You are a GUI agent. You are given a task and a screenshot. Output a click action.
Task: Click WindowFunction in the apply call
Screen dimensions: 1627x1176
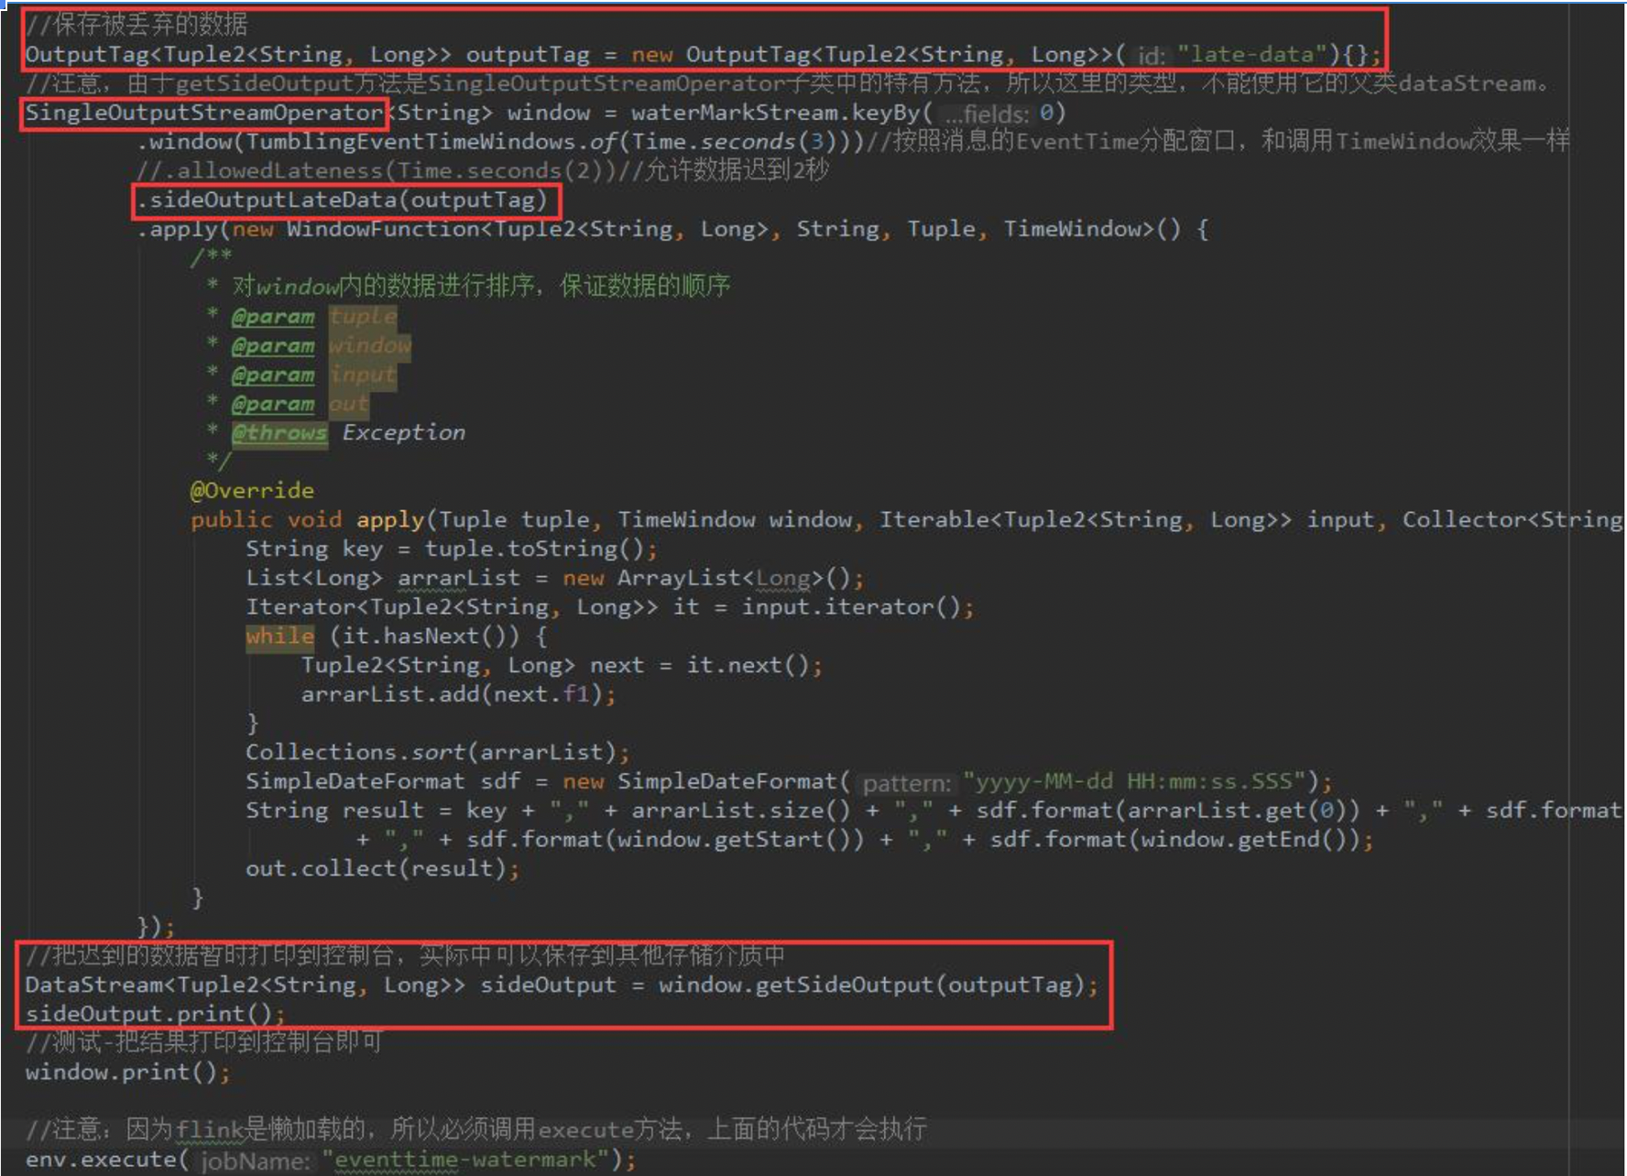coord(383,229)
